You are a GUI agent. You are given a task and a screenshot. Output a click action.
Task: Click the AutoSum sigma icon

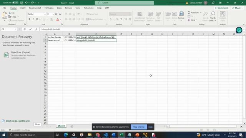coord(189,13)
